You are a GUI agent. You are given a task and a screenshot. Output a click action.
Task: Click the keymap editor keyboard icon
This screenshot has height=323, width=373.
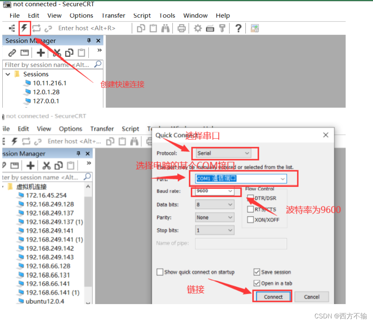click(210, 29)
